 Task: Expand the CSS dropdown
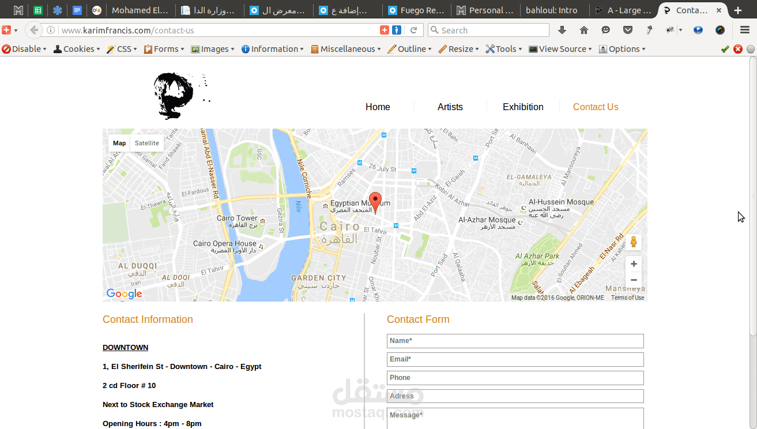(122, 49)
